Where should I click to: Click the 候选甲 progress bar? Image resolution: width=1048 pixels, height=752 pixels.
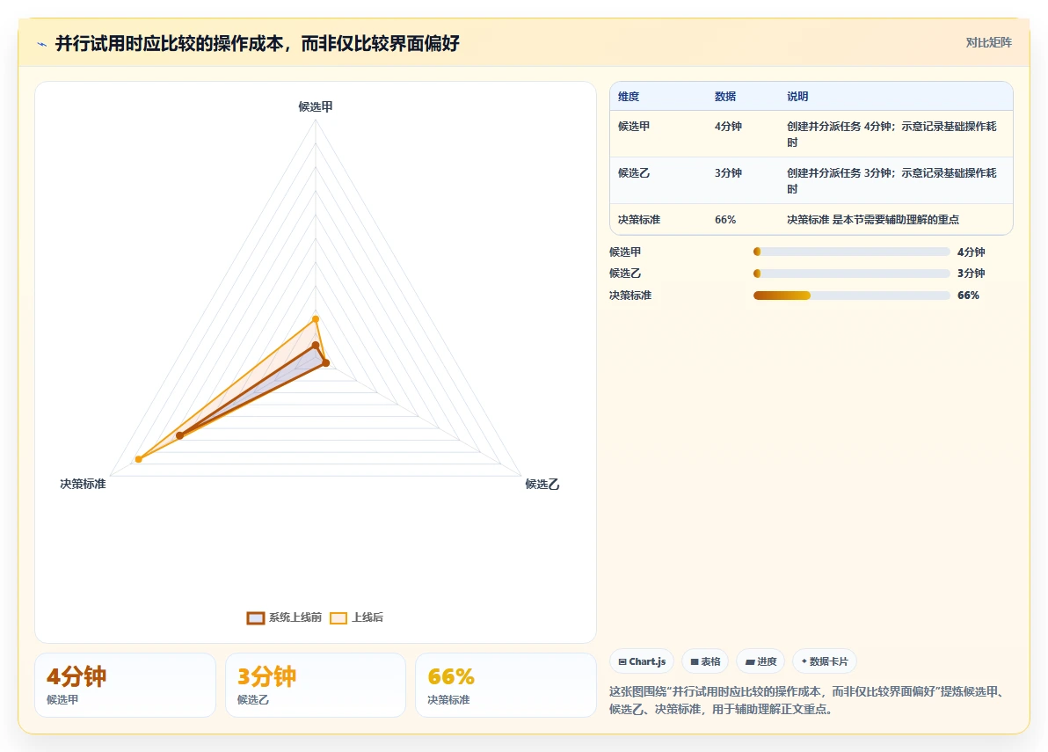[x=851, y=252]
